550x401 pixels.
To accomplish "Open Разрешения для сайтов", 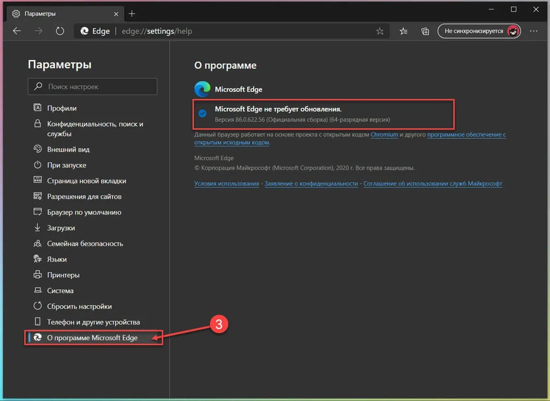I will pyautogui.click(x=84, y=197).
